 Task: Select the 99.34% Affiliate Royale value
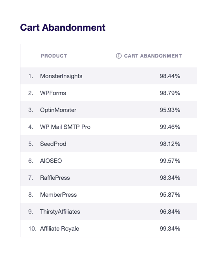[x=170, y=228]
